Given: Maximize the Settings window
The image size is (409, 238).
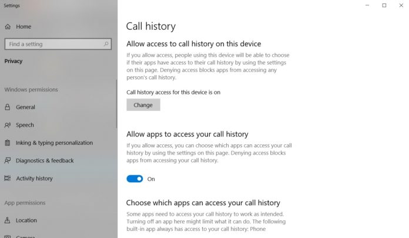Looking at the screenshot, I should (x=384, y=5).
